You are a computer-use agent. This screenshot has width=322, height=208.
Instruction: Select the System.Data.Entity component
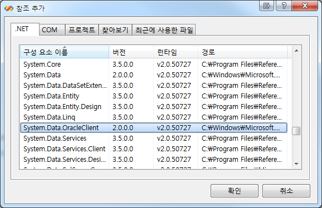(154, 96)
